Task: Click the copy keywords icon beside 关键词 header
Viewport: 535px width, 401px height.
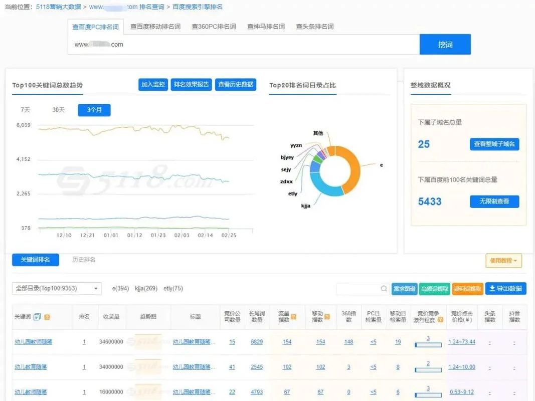Action: point(37,317)
